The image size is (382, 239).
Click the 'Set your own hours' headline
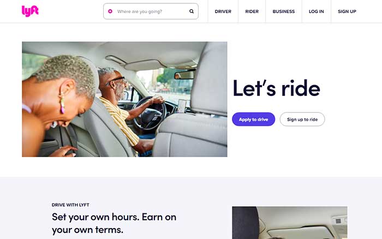point(114,223)
